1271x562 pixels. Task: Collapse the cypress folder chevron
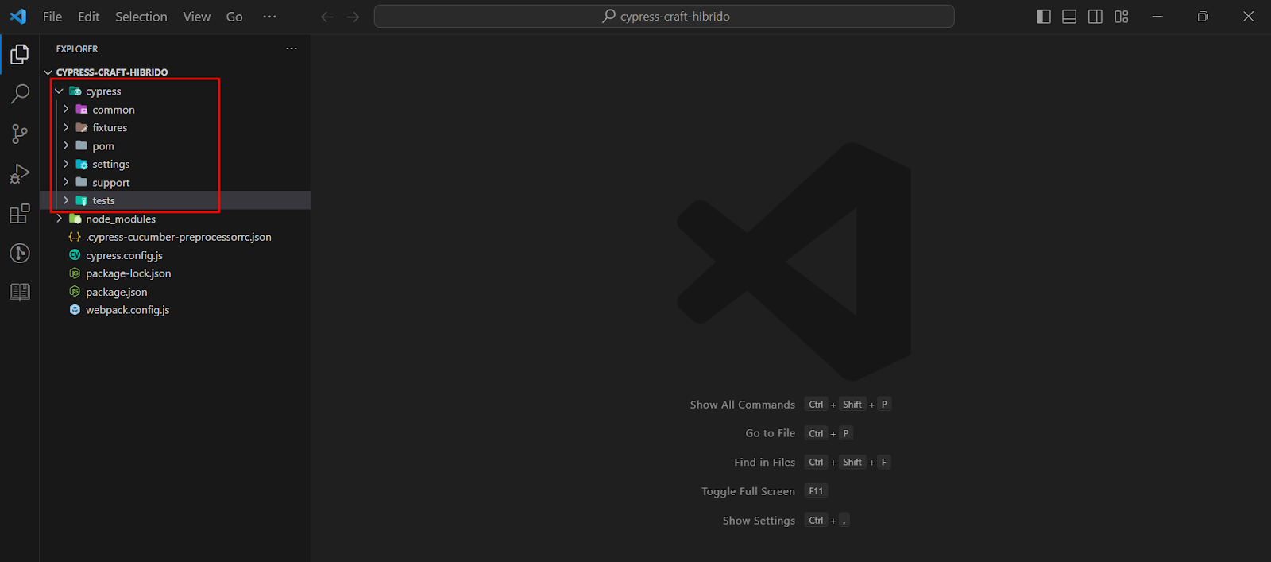[x=59, y=91]
